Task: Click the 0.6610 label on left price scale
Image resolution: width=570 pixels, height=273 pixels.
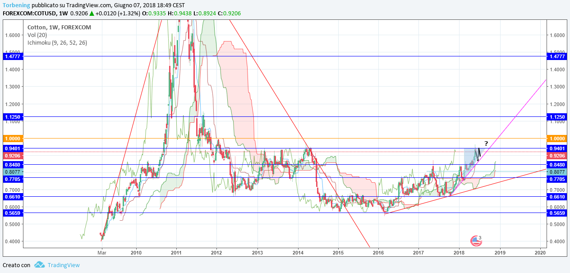Action: tap(13, 197)
